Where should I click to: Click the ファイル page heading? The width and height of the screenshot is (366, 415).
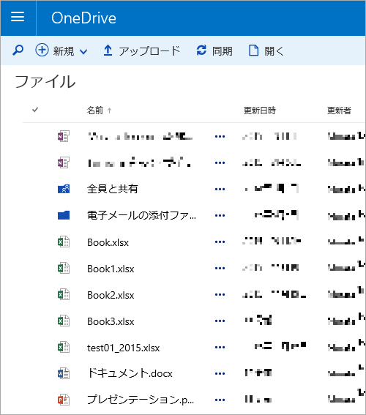45,81
